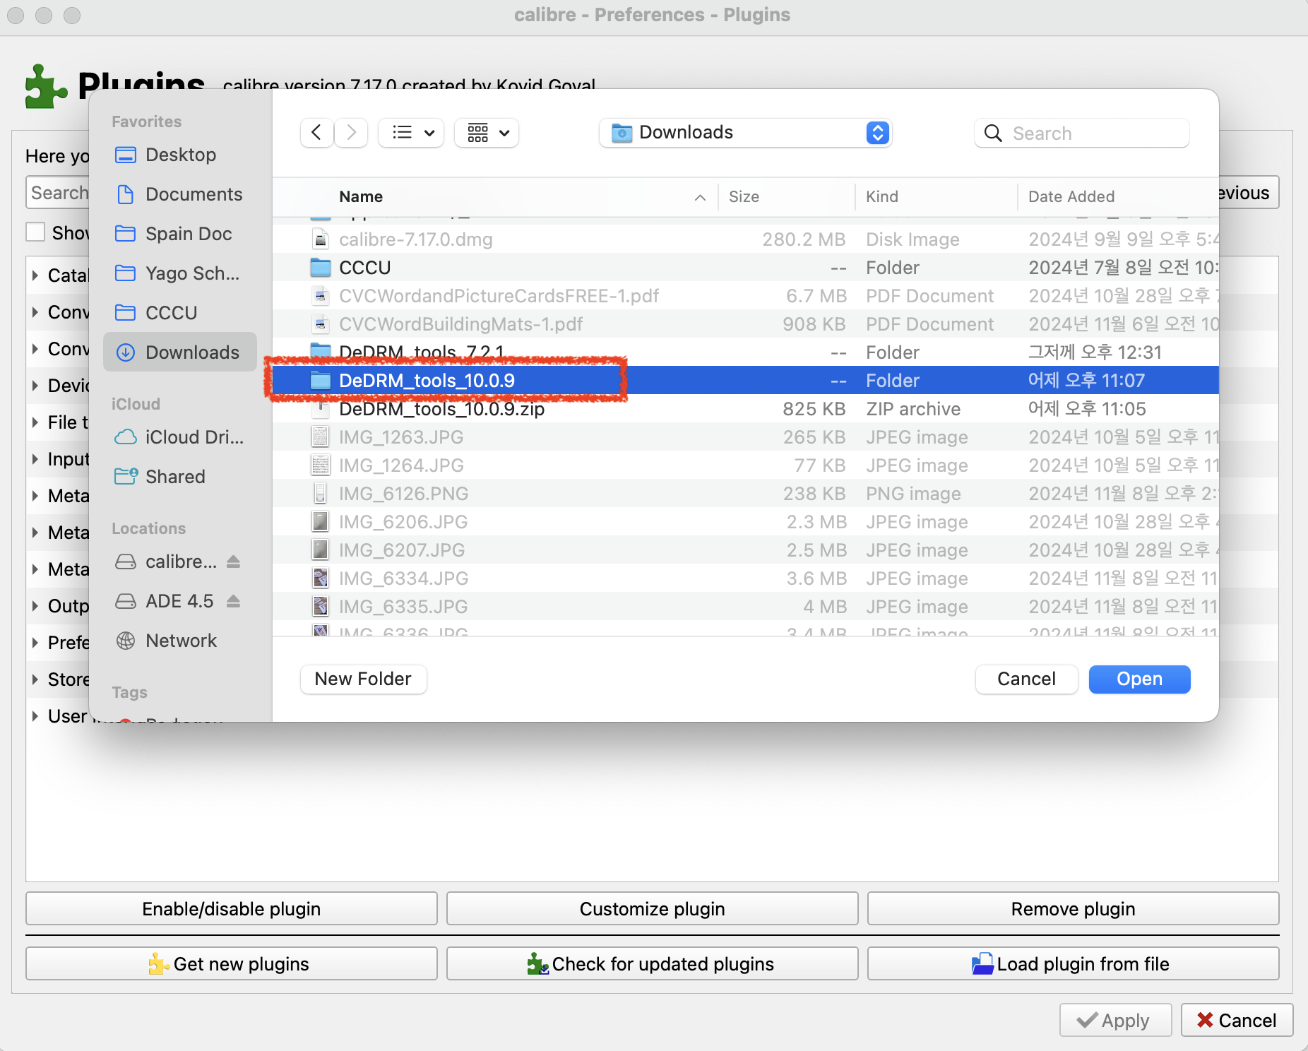Select CVCWordandPictureCardsFREE-1.pdf

[746, 296]
